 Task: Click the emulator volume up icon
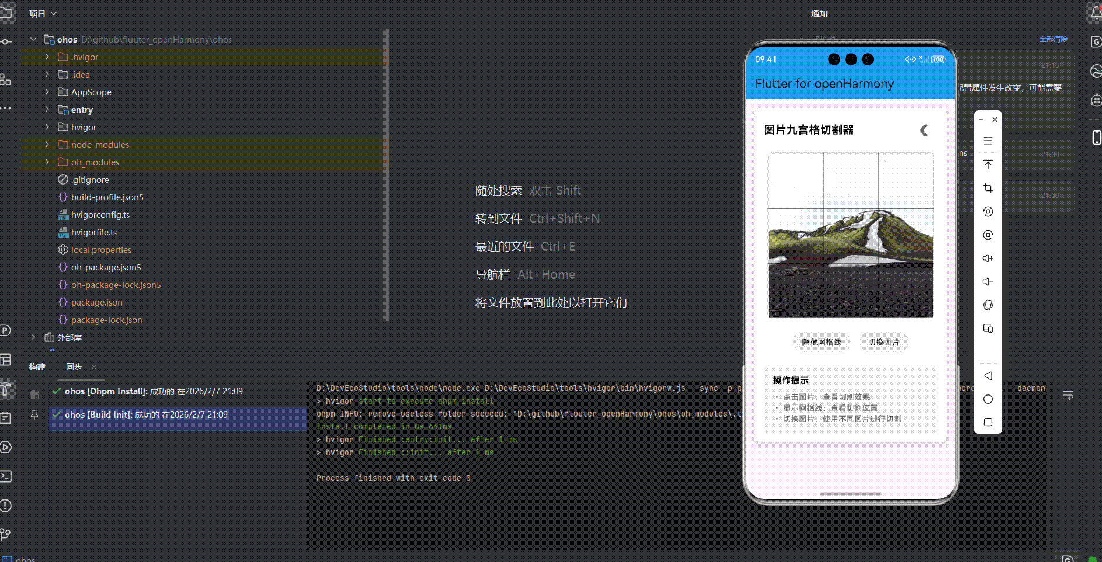[988, 258]
